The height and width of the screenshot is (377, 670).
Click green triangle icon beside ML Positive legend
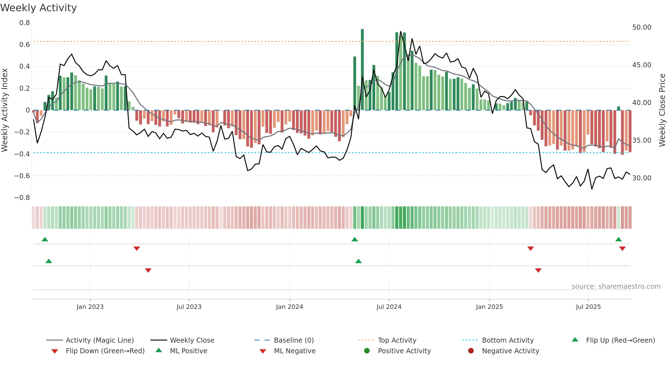pos(159,350)
